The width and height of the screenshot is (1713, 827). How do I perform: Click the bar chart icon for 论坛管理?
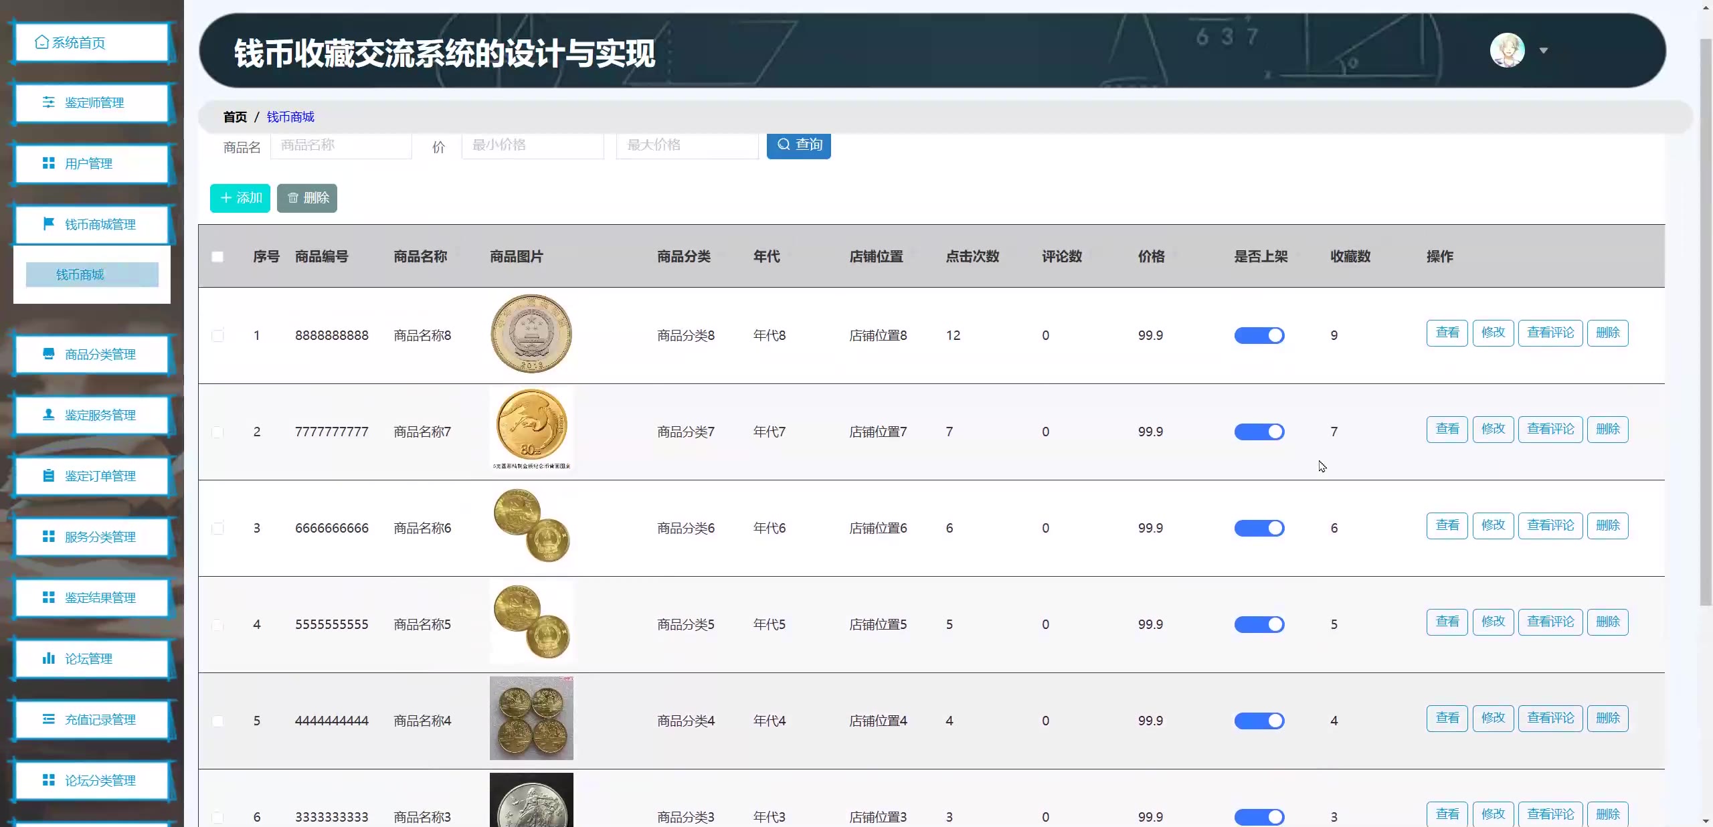click(48, 658)
